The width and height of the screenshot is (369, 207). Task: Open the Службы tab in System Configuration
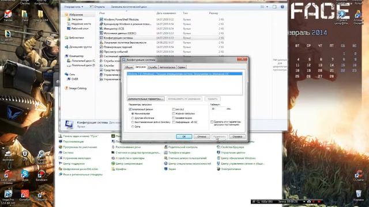click(152, 67)
